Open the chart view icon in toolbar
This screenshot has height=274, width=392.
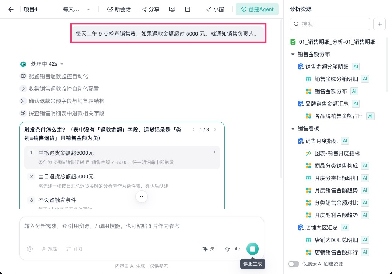point(172,10)
